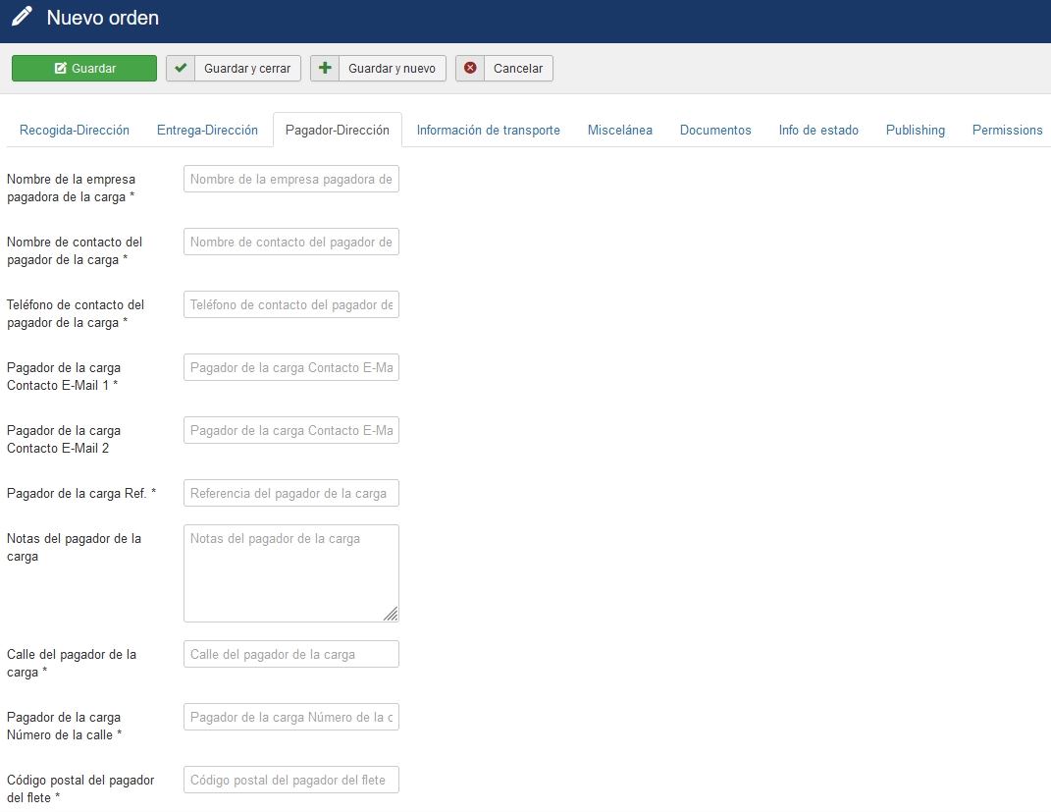Screen dimensions: 1051x812
Task: Click the Guardar y cerrar label
Action: coord(247,69)
